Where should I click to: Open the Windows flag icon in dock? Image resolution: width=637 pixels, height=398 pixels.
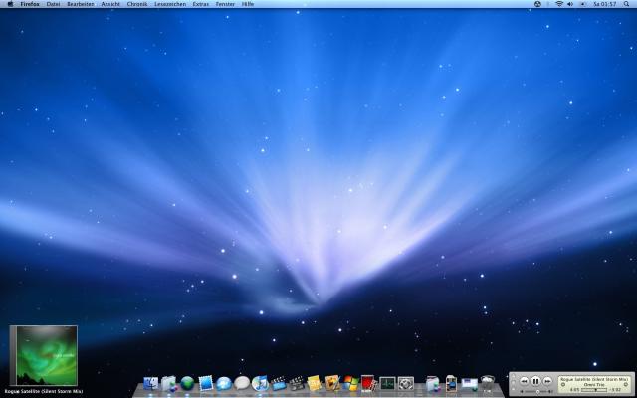click(x=350, y=383)
